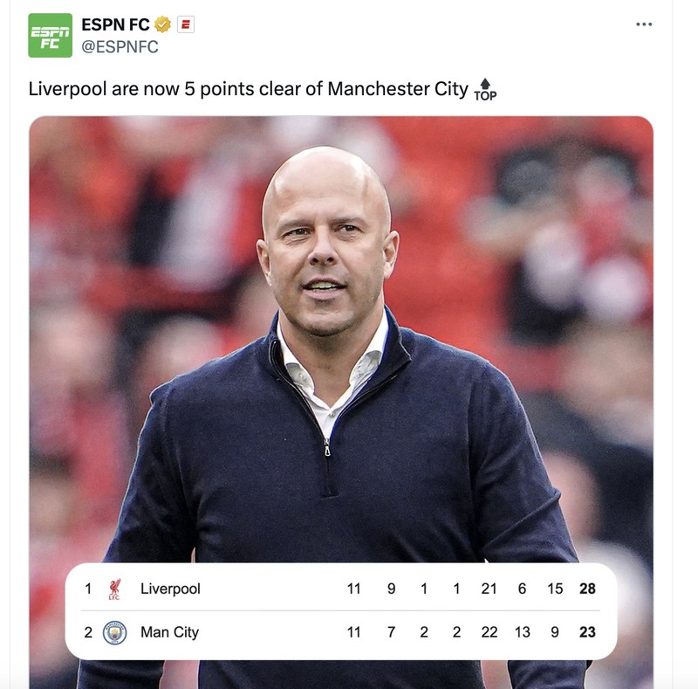Click Liverpool's bold 28 points total

(586, 589)
